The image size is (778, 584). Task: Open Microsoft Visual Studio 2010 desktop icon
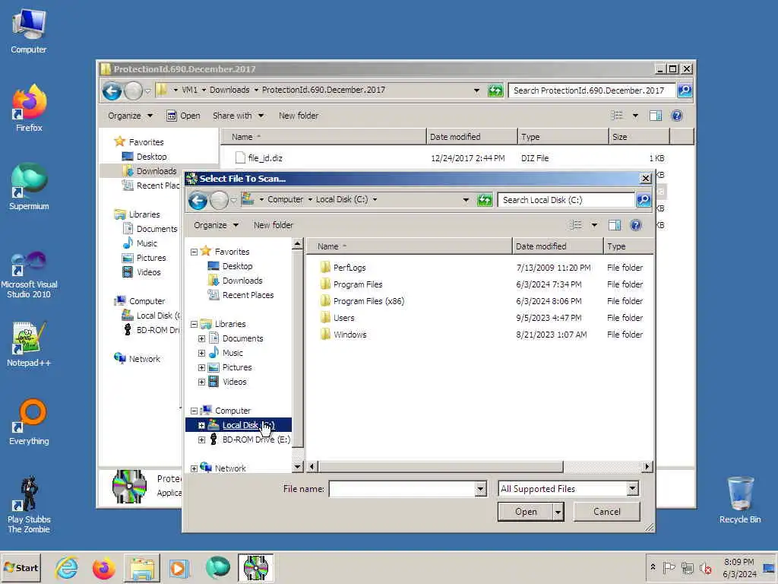[30, 275]
